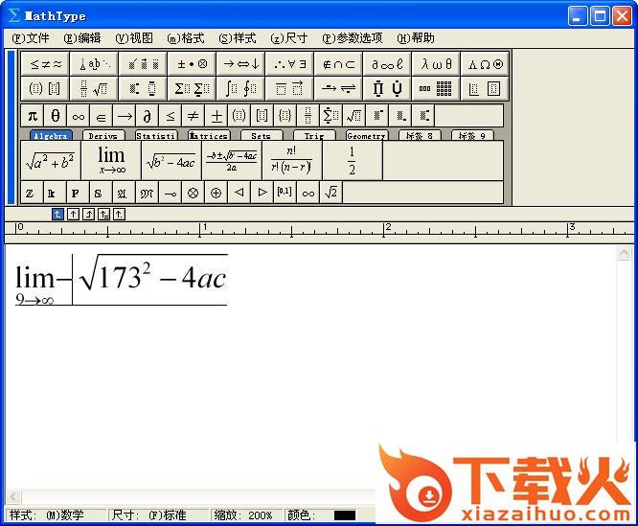Open spaces and ellipses palette (ab)
This screenshot has width=638, height=526.
click(x=94, y=64)
